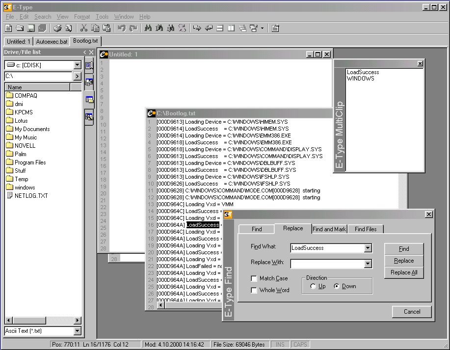Switch to the Find Files tab

(x=366, y=229)
